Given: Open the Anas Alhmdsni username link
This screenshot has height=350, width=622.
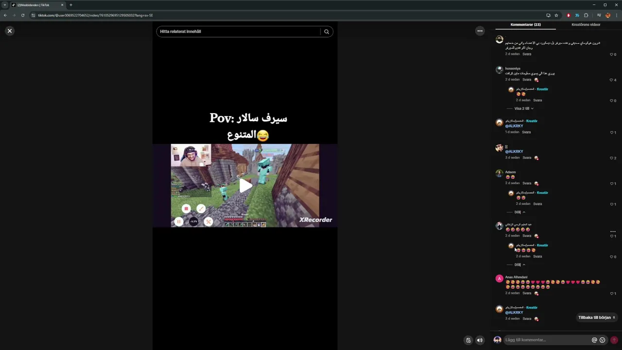Looking at the screenshot, I should pyautogui.click(x=516, y=277).
